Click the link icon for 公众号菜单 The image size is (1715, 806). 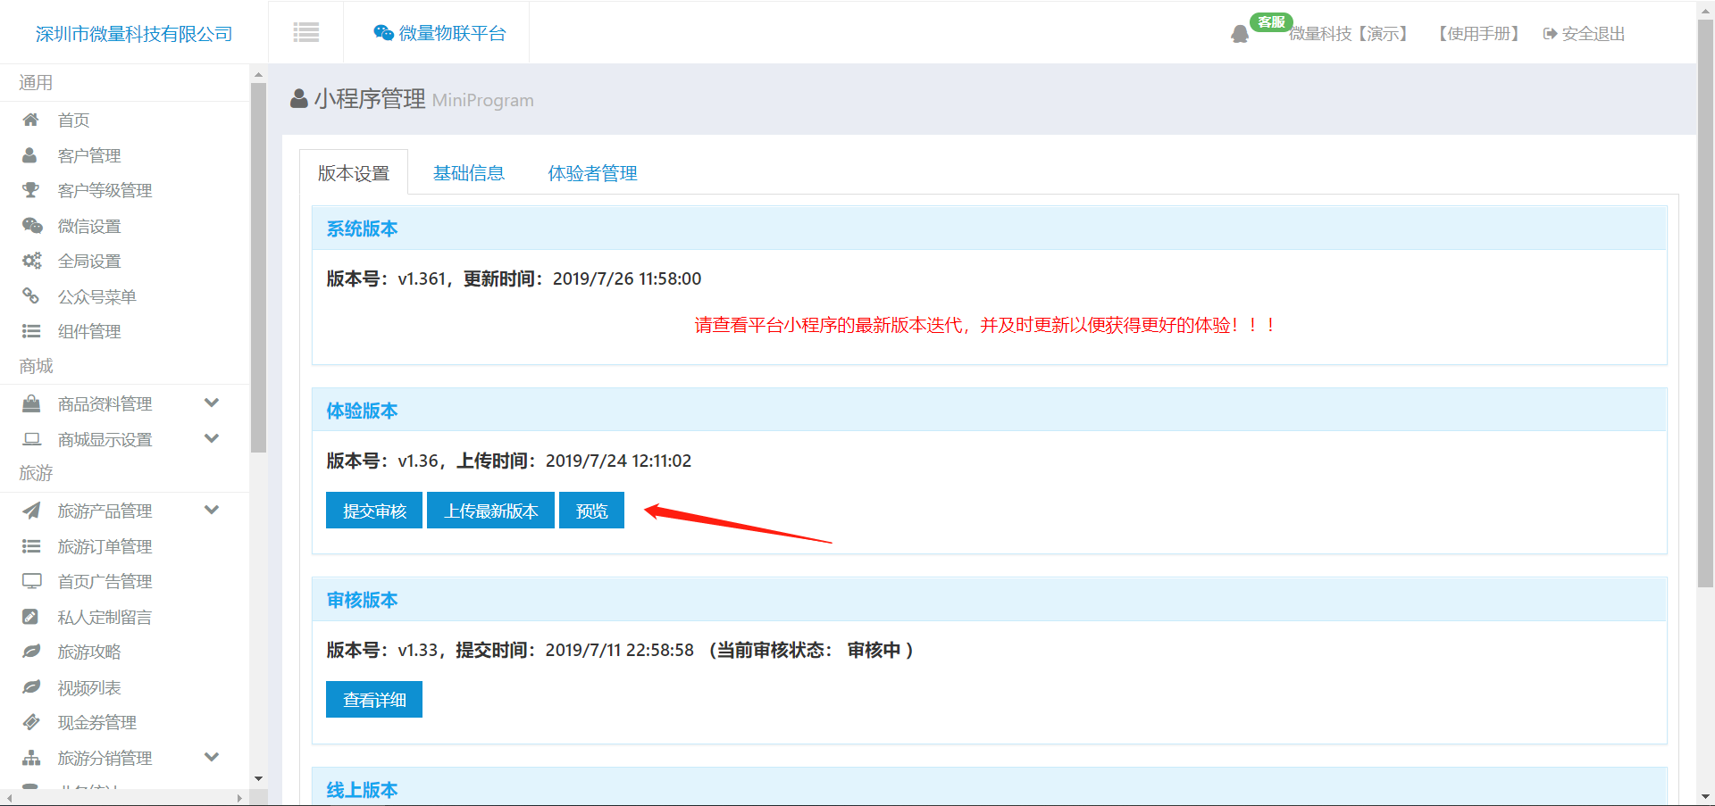[x=30, y=295]
